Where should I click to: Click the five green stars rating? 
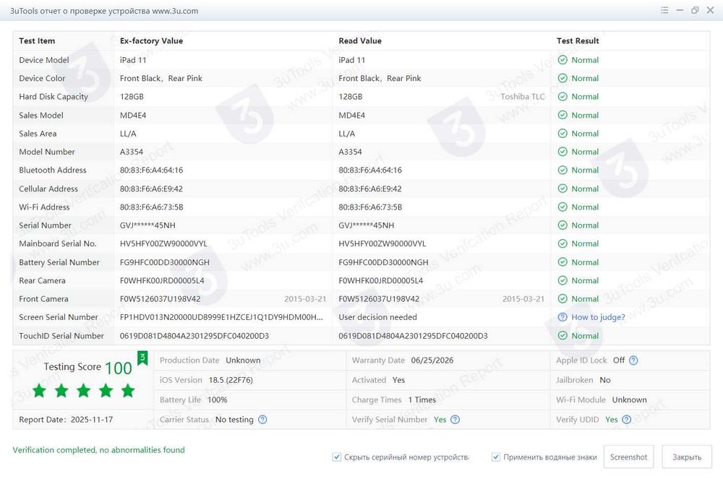pos(83,391)
